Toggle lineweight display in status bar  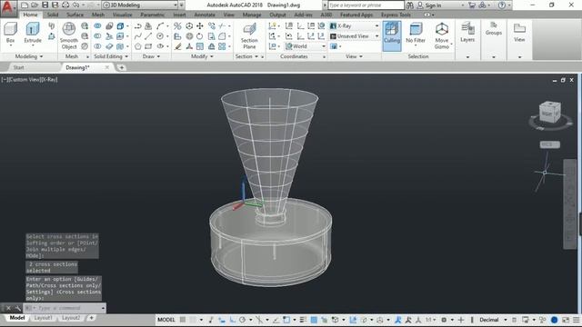[303, 320]
